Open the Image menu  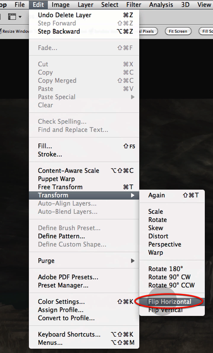60,4
